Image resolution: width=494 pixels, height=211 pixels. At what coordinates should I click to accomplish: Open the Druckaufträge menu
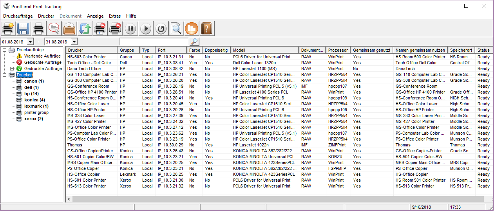pyautogui.click(x=18, y=16)
